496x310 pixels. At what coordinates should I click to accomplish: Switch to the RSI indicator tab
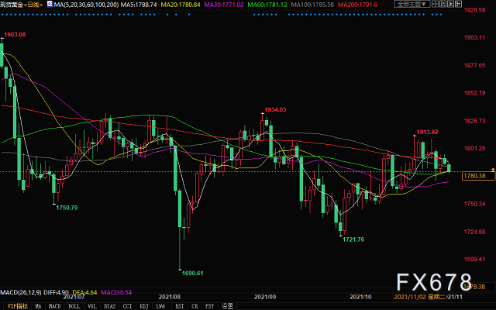point(179,306)
